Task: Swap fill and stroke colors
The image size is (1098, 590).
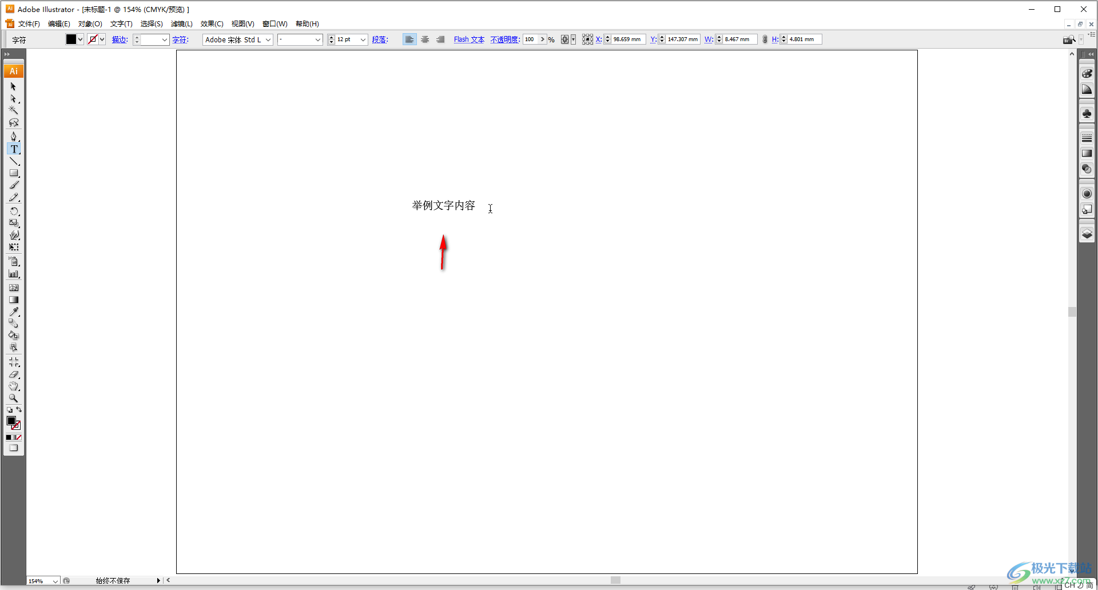Action: tap(19, 410)
